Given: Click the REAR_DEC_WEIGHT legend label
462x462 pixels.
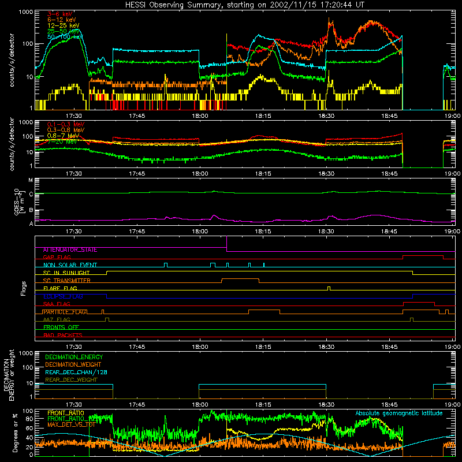Looking at the screenshot, I should tap(71, 380).
